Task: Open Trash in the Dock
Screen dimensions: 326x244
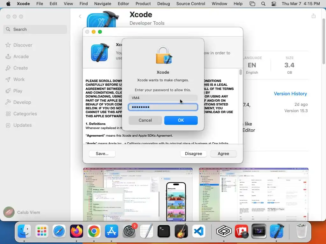Action: point(301,231)
